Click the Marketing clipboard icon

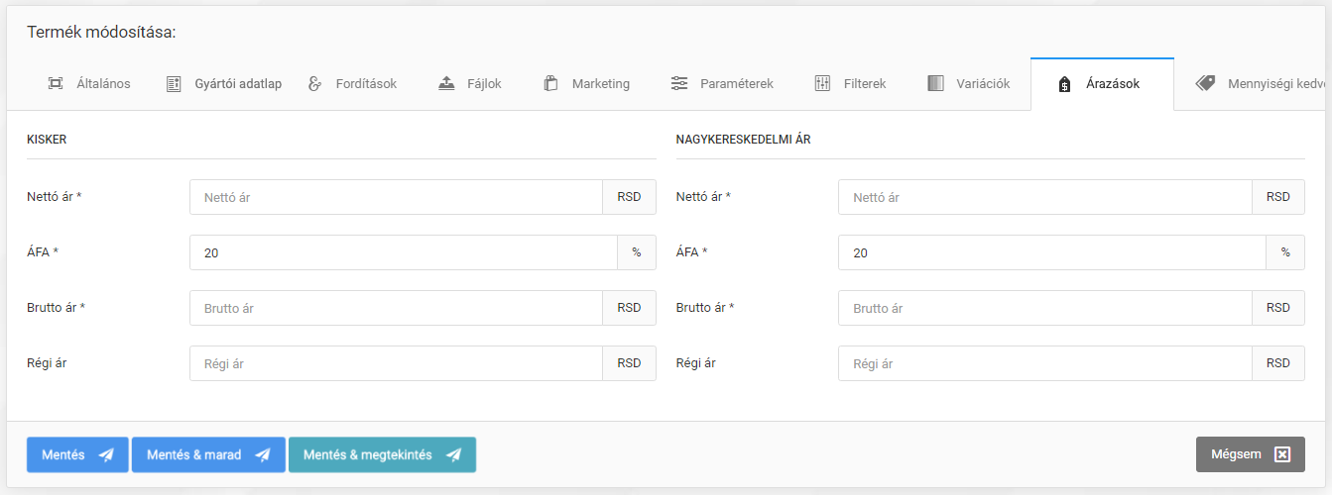550,84
